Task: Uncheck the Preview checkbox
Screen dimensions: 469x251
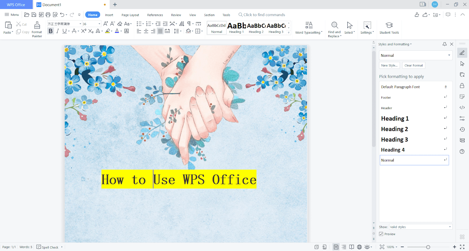Action: [x=381, y=234]
